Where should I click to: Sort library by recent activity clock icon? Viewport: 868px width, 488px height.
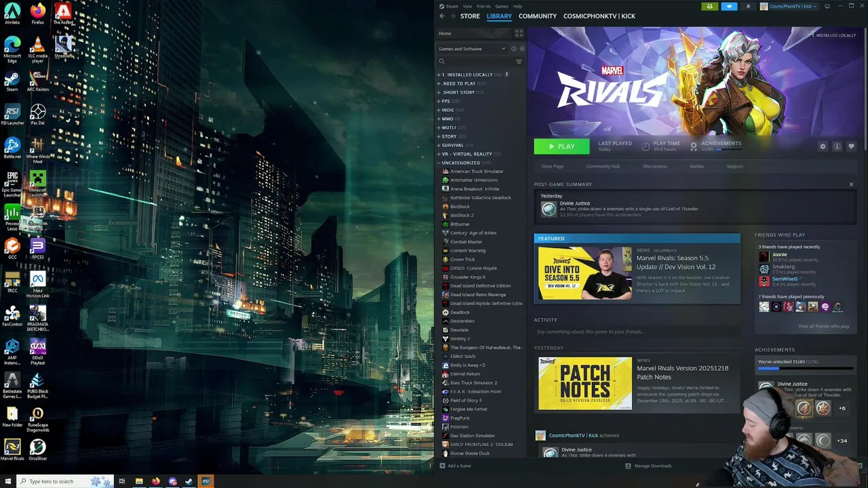[x=513, y=49]
